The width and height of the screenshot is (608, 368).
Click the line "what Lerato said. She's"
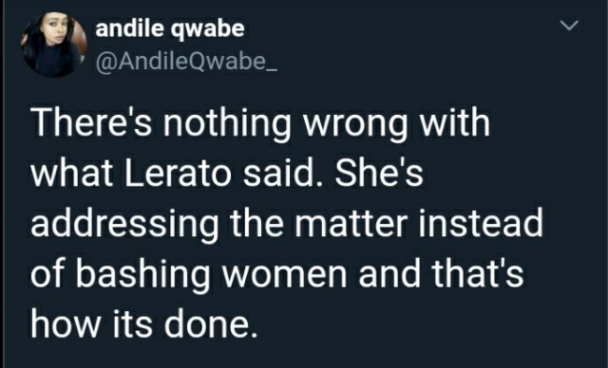point(227,173)
